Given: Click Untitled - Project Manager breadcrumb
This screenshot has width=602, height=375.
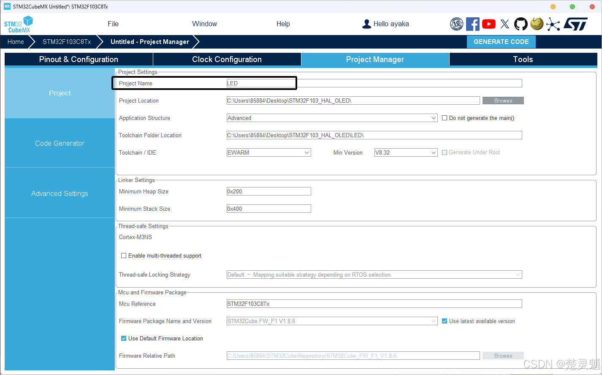Looking at the screenshot, I should point(150,42).
